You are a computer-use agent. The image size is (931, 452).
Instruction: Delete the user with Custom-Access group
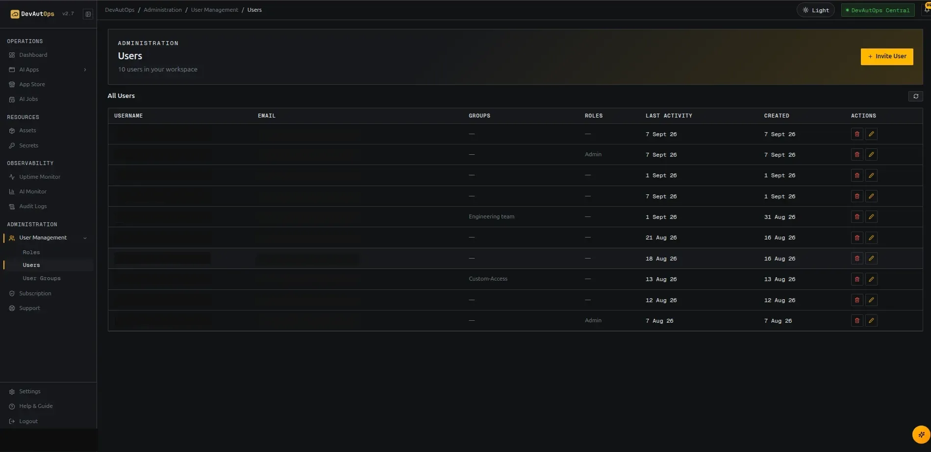point(857,279)
